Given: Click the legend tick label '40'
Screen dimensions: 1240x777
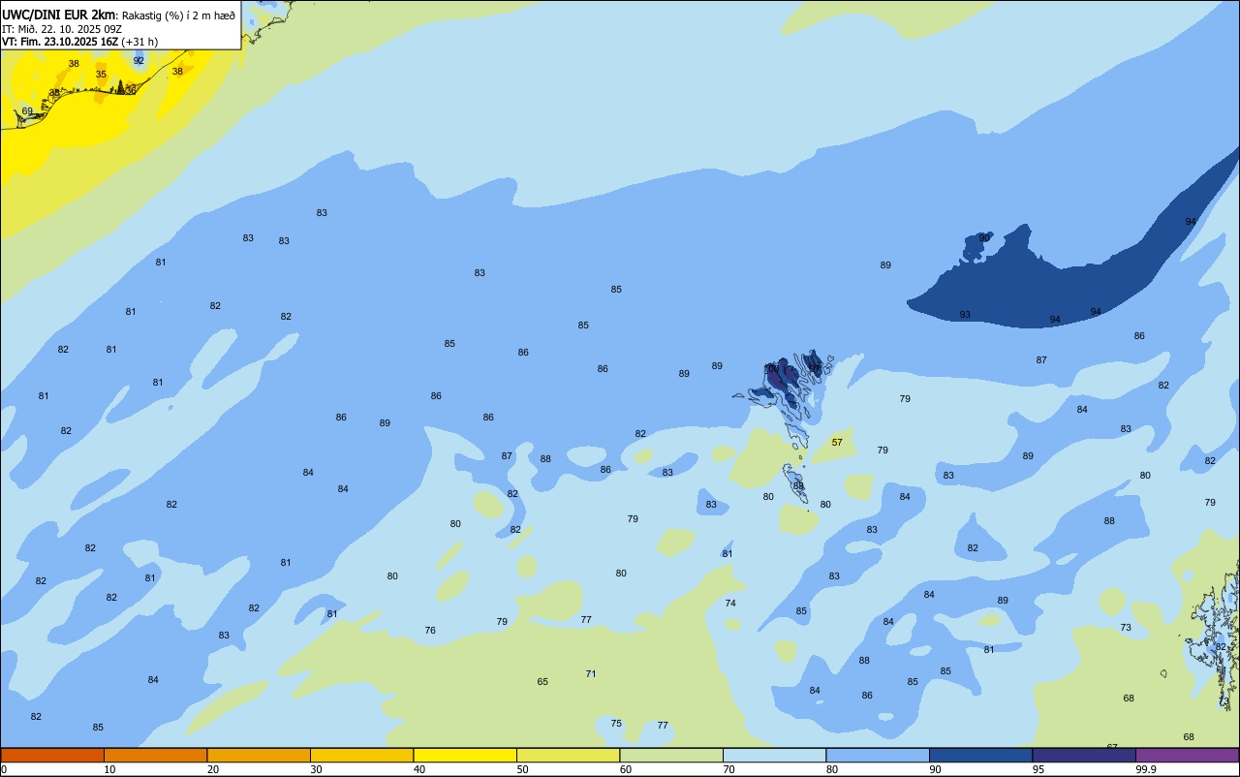Looking at the screenshot, I should [x=419, y=769].
